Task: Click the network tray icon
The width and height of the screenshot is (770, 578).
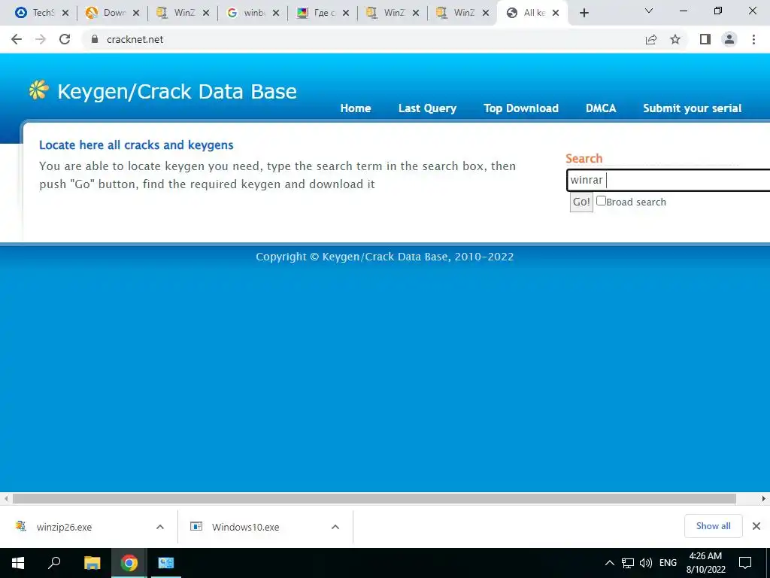Action: tap(628, 563)
